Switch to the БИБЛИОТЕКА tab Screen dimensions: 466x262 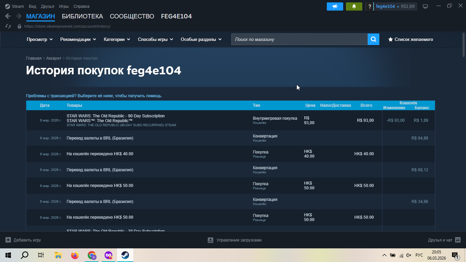click(82, 16)
